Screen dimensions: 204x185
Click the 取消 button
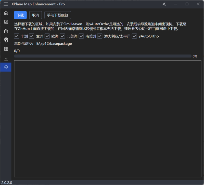tap(35, 15)
